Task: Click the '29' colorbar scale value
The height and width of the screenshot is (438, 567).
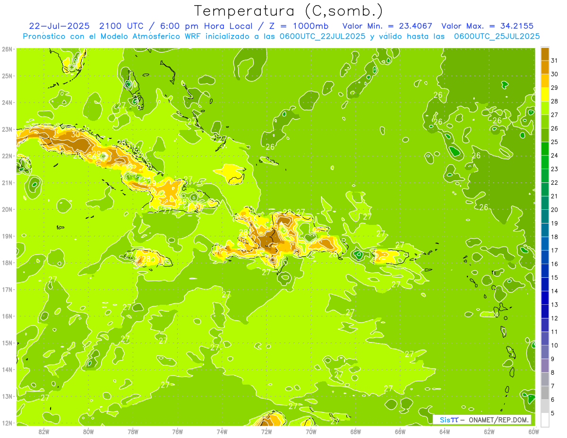Action: (555, 87)
